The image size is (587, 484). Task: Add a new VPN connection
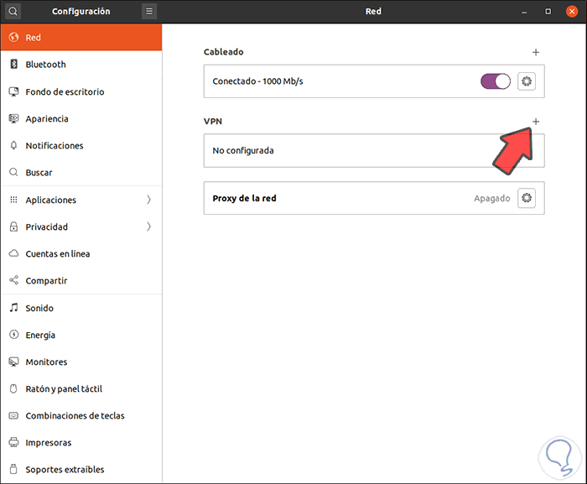tap(536, 122)
